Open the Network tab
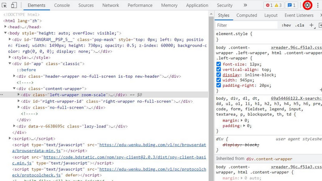 (110, 5)
